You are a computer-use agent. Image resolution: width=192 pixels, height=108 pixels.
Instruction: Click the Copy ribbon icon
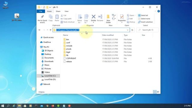51,17
